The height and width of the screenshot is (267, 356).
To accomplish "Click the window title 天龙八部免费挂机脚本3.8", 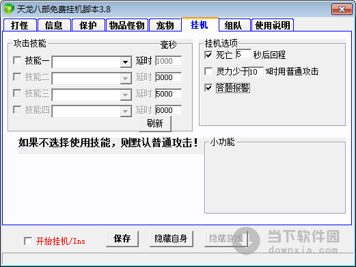I will [x=64, y=10].
